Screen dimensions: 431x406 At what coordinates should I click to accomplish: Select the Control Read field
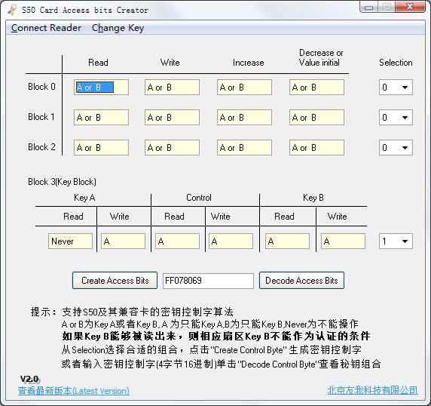pos(177,241)
